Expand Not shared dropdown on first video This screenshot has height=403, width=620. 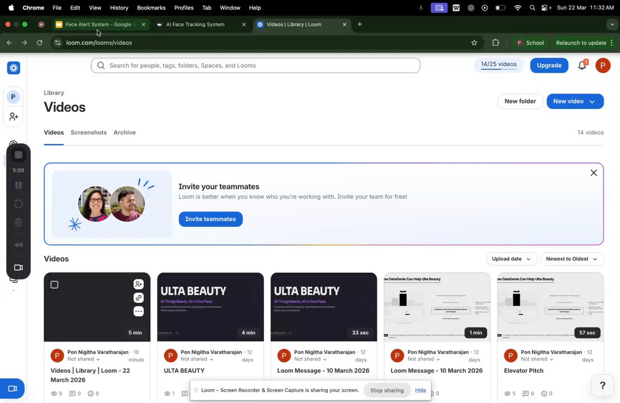pos(83,359)
